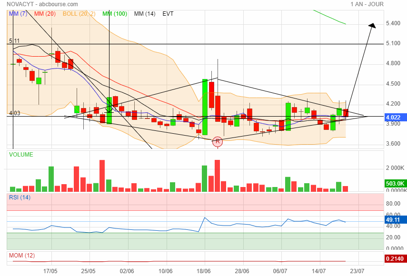This screenshot has height=276, width=407.
Task: Click the 80.00 RSI axis label
Action: click(393, 204)
